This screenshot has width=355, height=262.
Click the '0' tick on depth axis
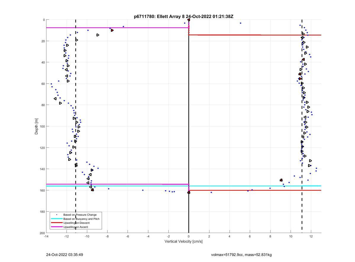44,20
